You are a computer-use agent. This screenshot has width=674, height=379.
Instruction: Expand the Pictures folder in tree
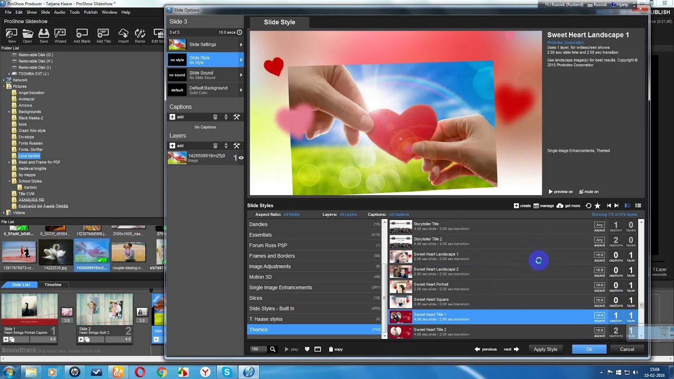coord(4,86)
